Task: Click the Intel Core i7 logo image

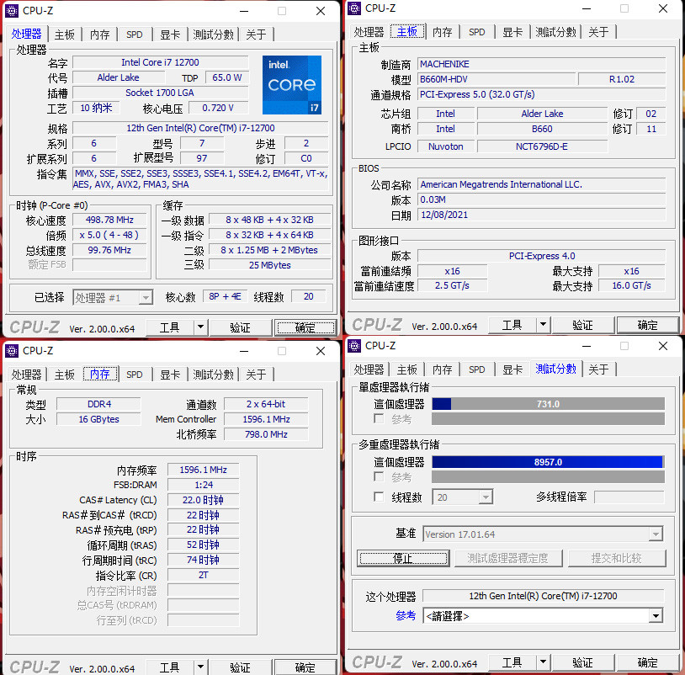Action: point(292,85)
